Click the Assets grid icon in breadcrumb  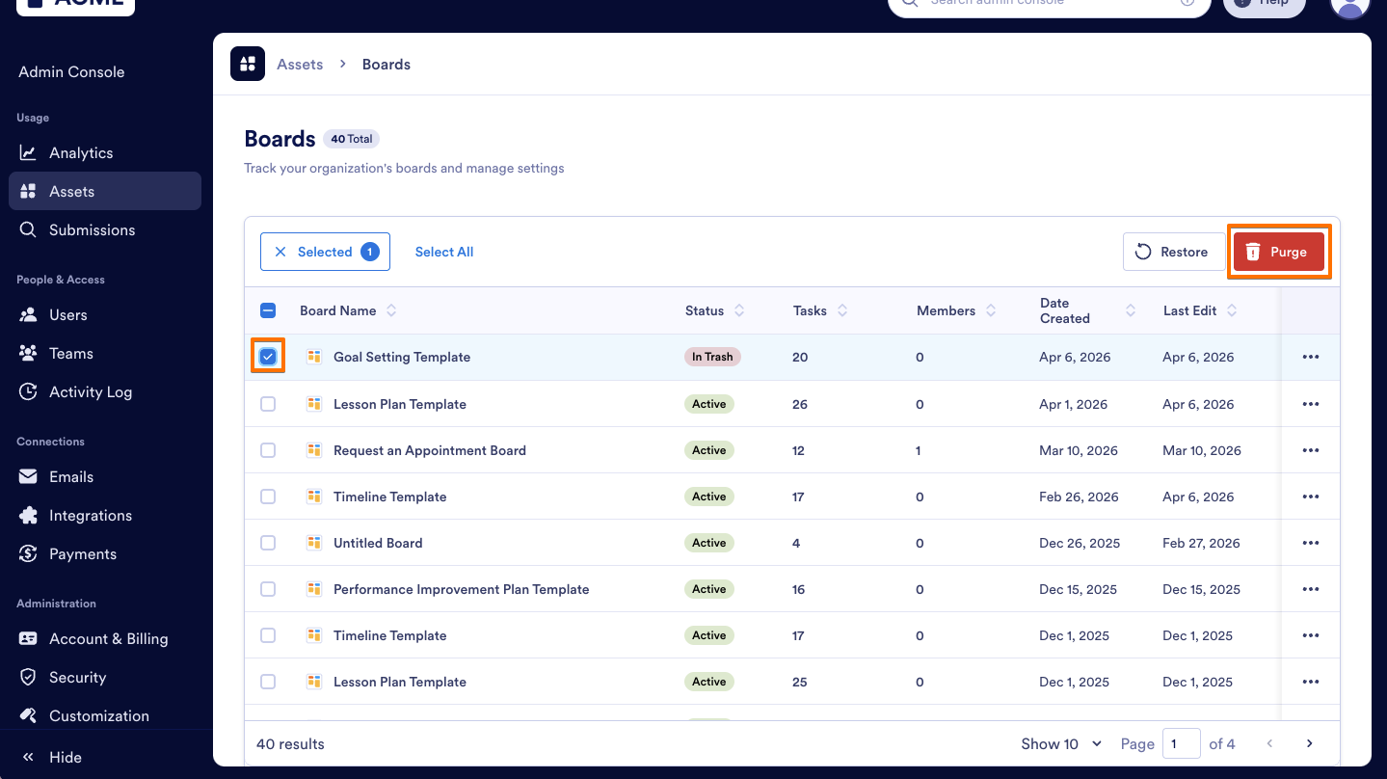248,64
